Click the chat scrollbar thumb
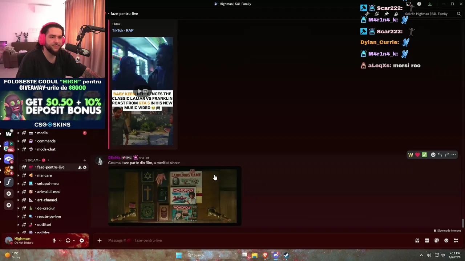This screenshot has height=261, width=465. coord(463,224)
